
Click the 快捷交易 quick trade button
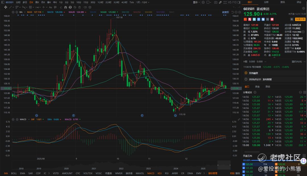point(300,19)
